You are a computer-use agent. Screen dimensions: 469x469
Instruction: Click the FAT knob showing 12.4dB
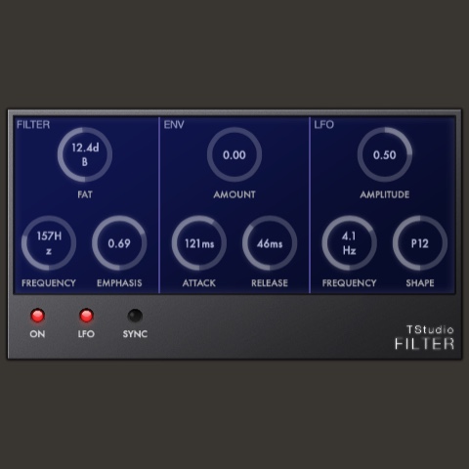click(85, 154)
